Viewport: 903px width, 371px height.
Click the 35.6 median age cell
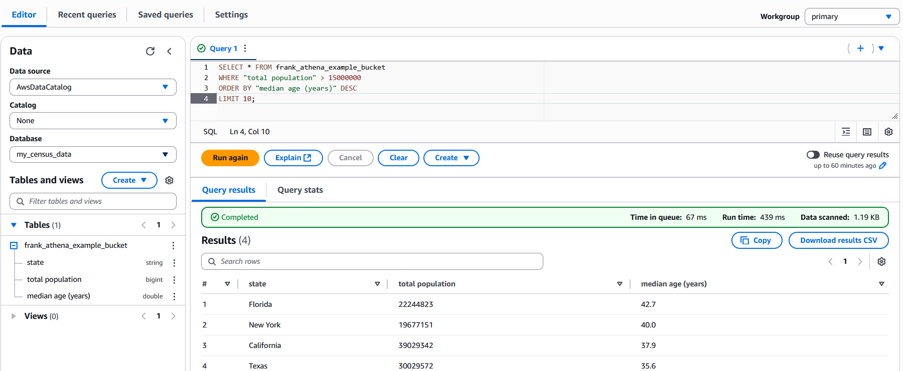click(x=648, y=366)
